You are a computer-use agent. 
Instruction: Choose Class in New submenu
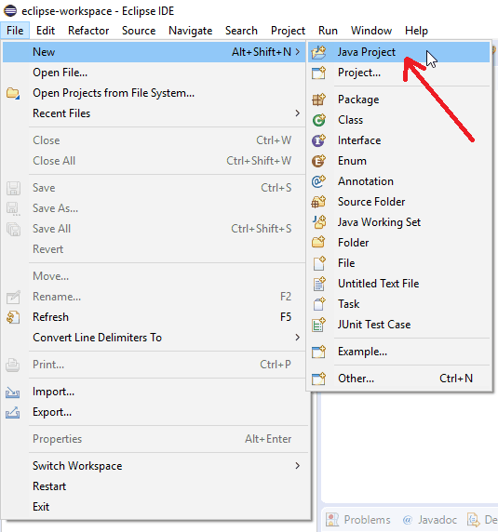pos(399,120)
